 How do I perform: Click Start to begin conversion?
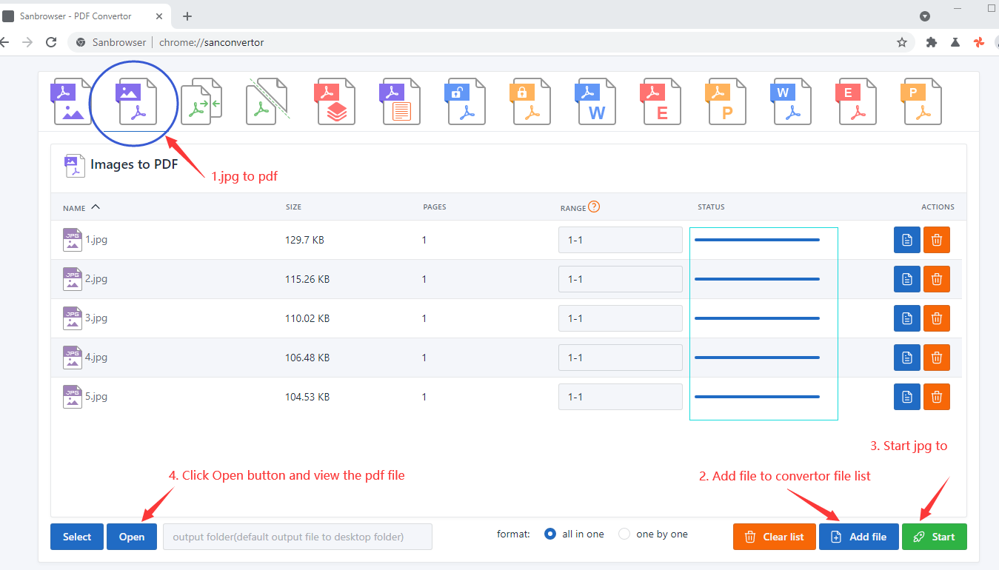tap(934, 536)
